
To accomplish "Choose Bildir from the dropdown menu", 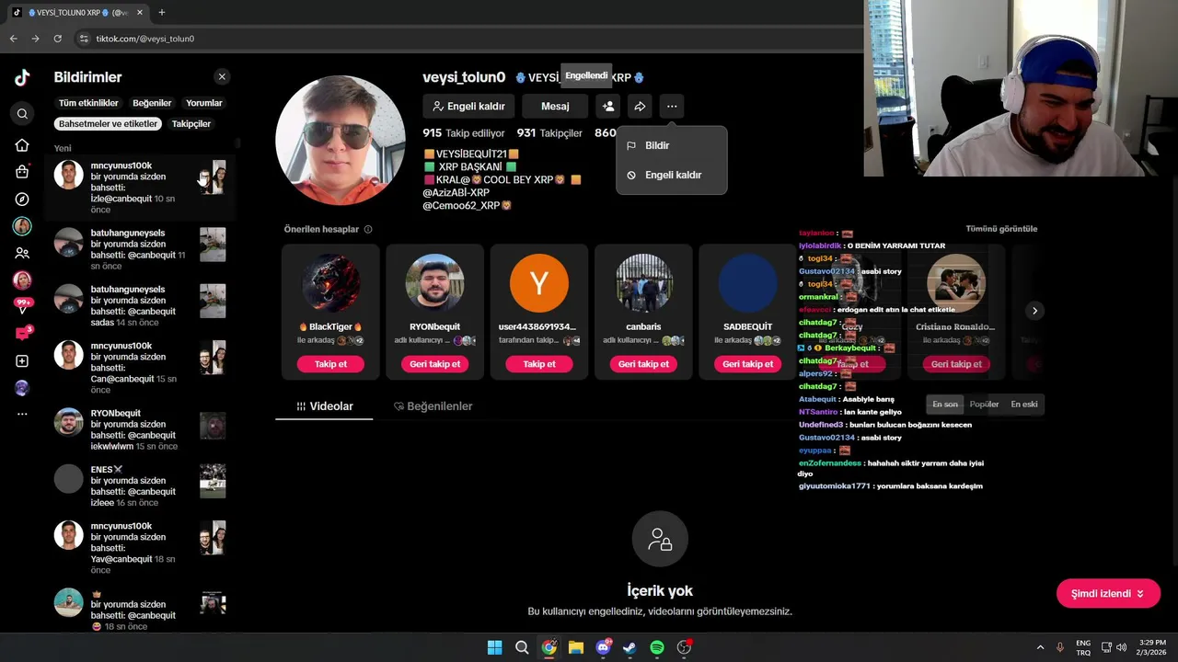I will coord(672,145).
